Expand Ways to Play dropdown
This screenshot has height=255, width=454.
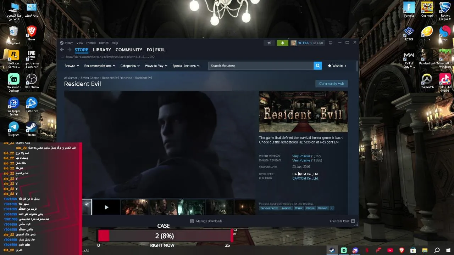tap(156, 66)
